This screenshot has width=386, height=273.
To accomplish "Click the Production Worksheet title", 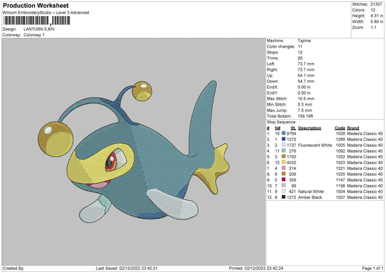I will tap(36, 5).
